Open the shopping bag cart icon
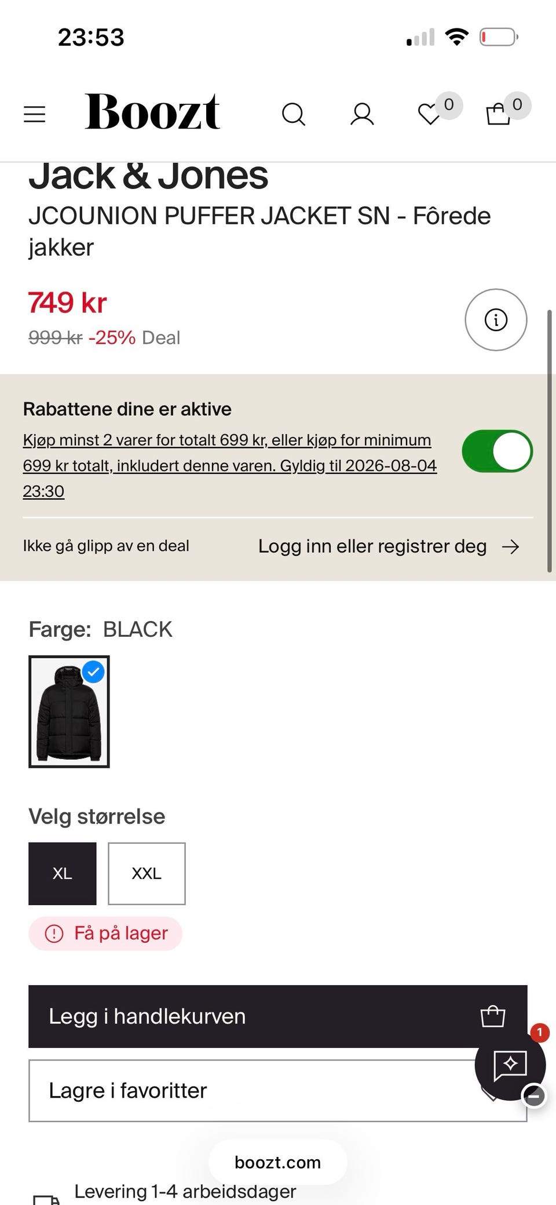This screenshot has height=1205, width=556. pyautogui.click(x=498, y=114)
